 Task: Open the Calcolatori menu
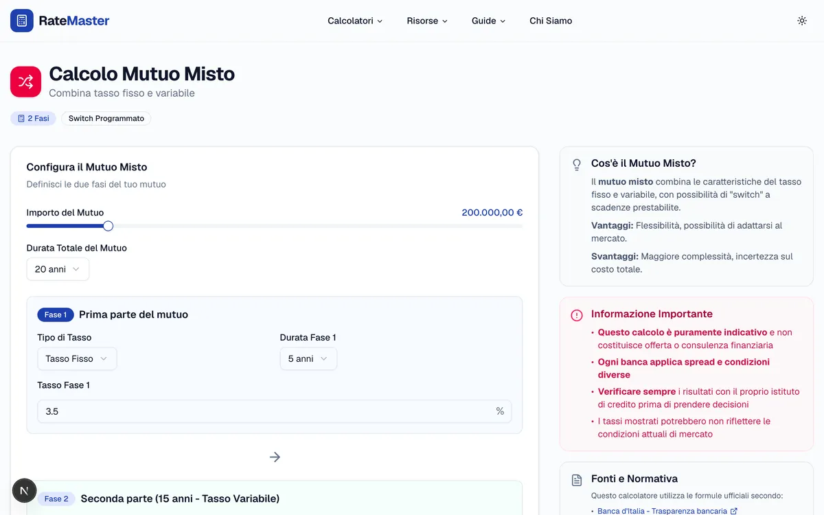pyautogui.click(x=355, y=21)
